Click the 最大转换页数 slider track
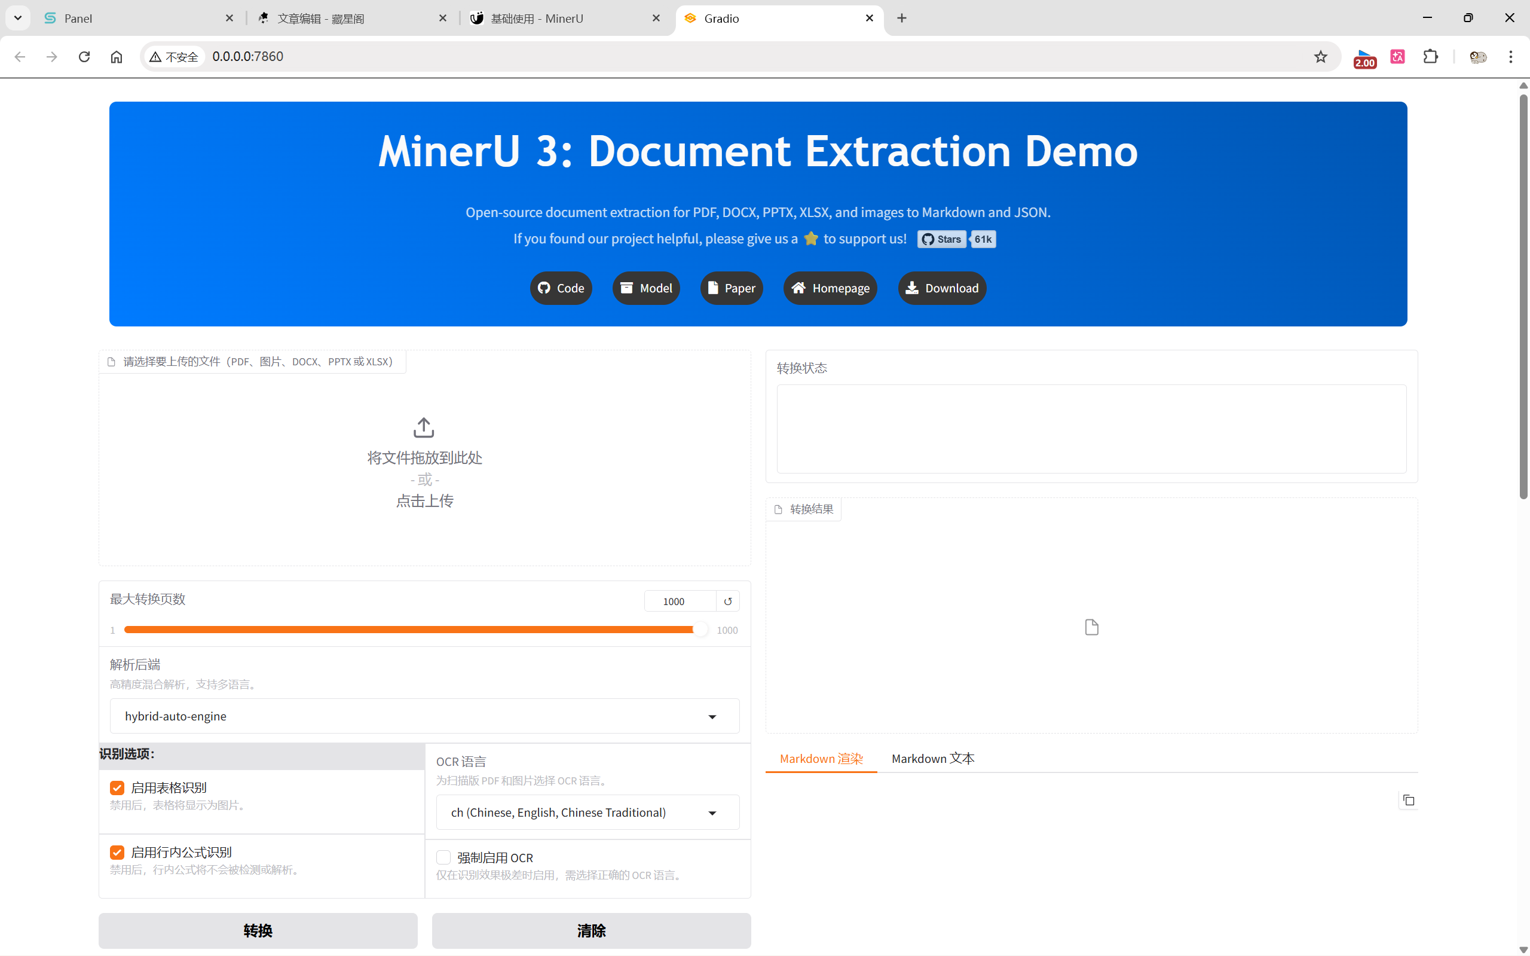Screen dimensions: 1530x956 [411, 630]
